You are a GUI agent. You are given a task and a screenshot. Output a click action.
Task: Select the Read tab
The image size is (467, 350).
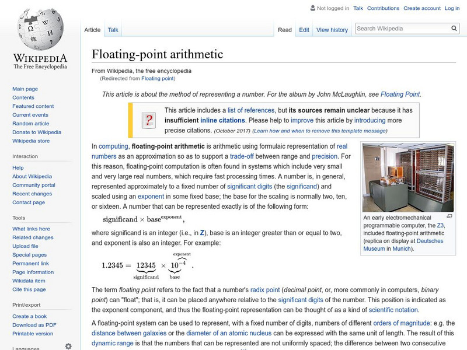tap(285, 30)
